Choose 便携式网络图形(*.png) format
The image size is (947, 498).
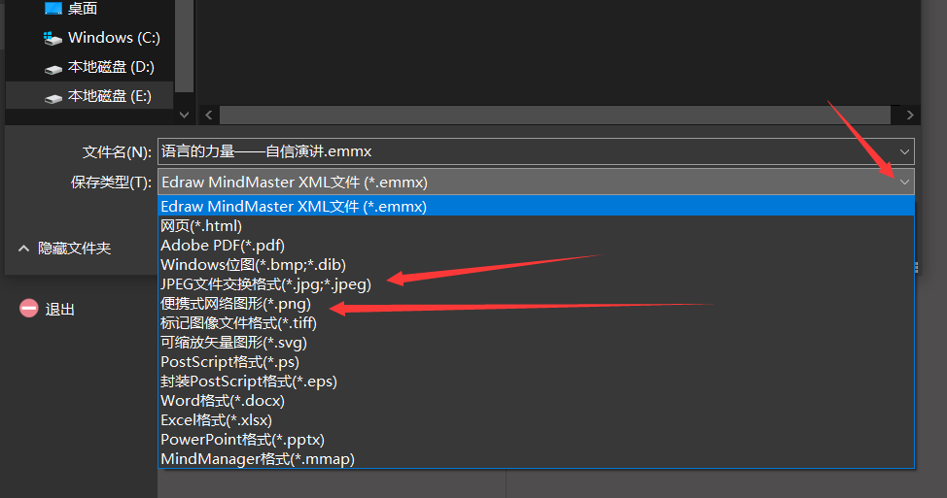[x=537, y=304]
